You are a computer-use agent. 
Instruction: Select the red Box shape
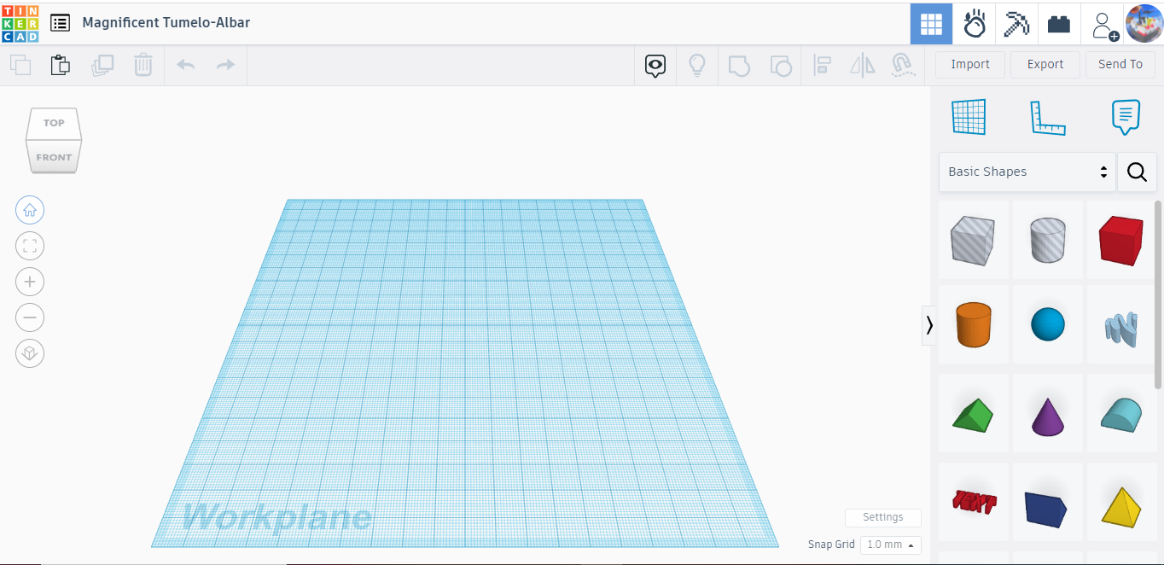(x=1121, y=239)
